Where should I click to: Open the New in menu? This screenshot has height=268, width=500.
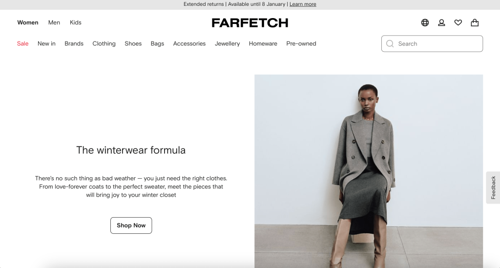[46, 43]
